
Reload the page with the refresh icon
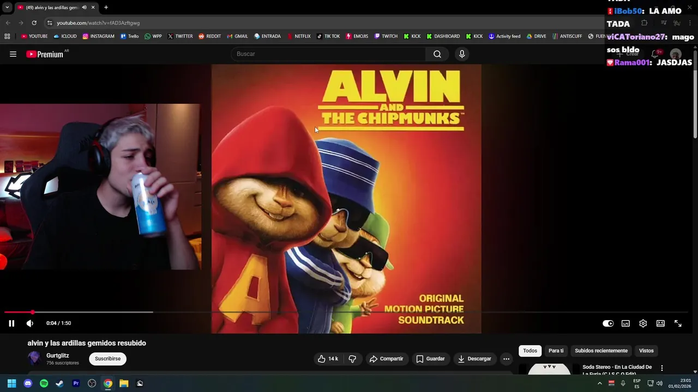coord(34,23)
